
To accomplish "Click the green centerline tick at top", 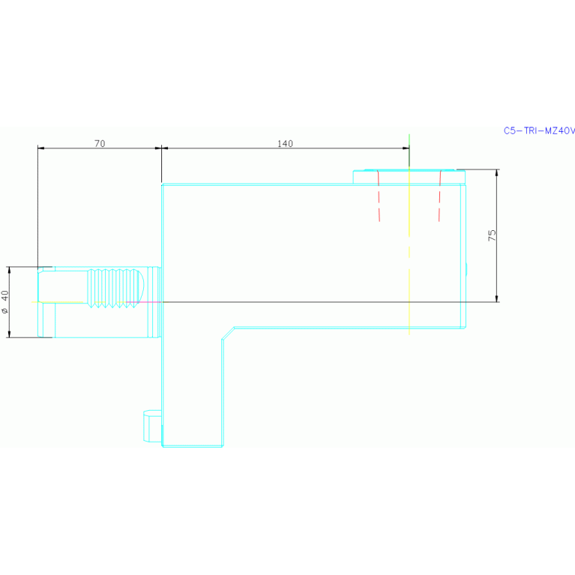I will 409,140.
